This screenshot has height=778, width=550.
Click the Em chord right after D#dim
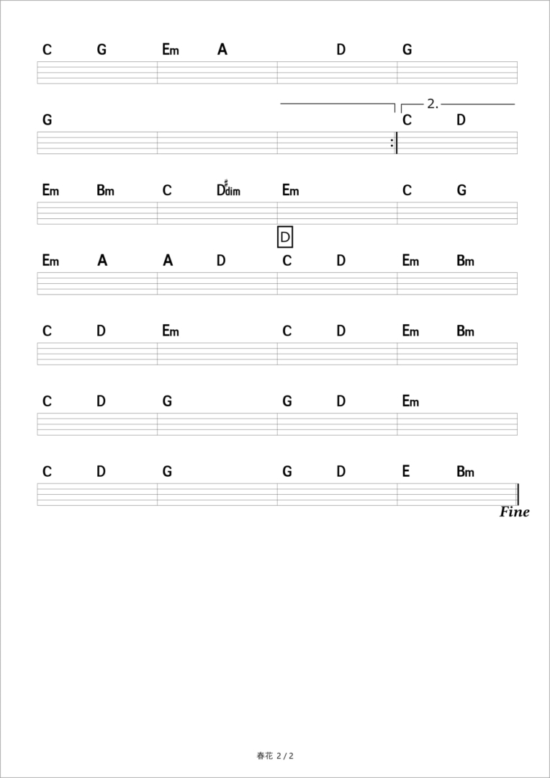[x=290, y=190]
